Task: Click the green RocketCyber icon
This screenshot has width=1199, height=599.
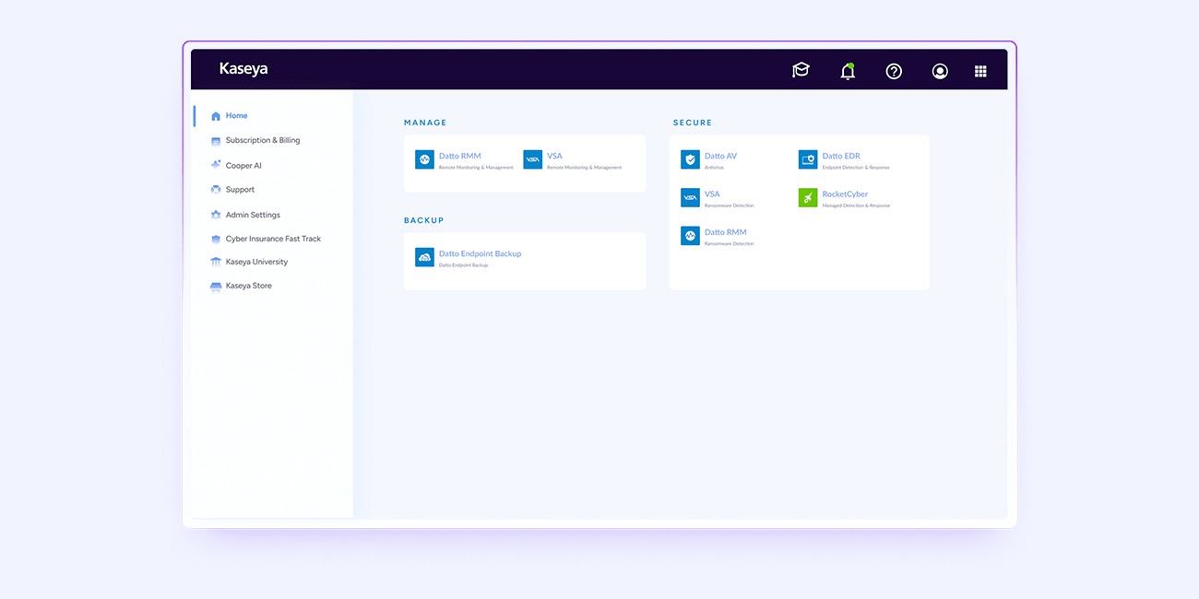Action: (x=808, y=198)
